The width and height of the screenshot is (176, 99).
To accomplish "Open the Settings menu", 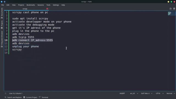I will (x=56, y=5).
